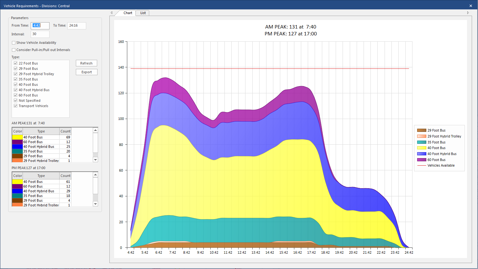Switch to the List tab
This screenshot has width=478, height=269.
[x=143, y=13]
